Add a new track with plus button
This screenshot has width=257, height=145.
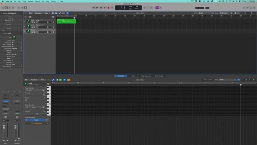[26, 17]
